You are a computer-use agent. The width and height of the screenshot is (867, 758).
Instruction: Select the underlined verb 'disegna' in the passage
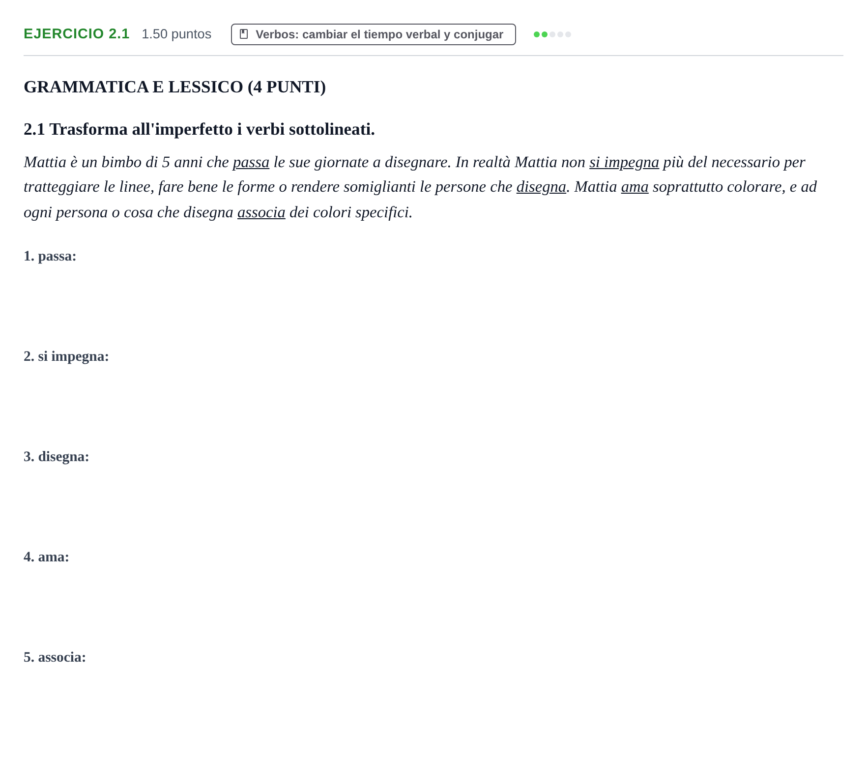tap(541, 187)
